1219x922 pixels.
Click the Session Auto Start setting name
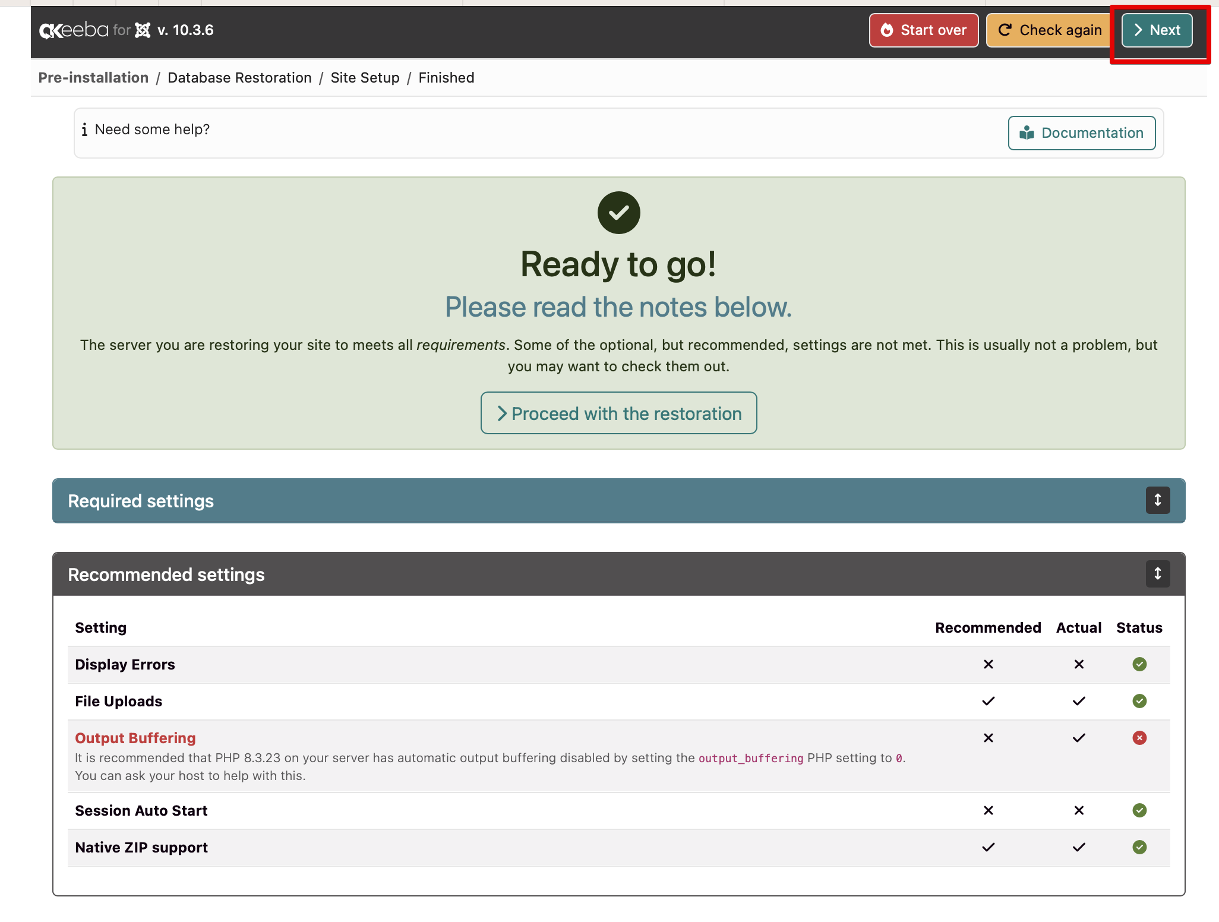click(141, 810)
